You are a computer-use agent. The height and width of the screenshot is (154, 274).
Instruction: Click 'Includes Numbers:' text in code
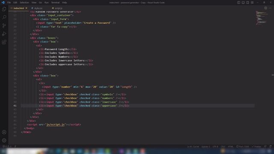coord(57,57)
